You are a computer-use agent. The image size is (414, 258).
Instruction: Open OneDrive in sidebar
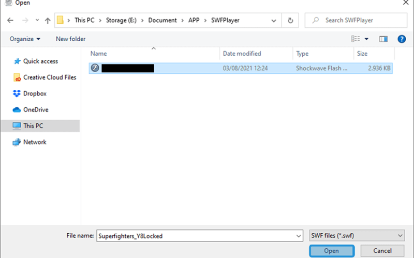point(36,109)
